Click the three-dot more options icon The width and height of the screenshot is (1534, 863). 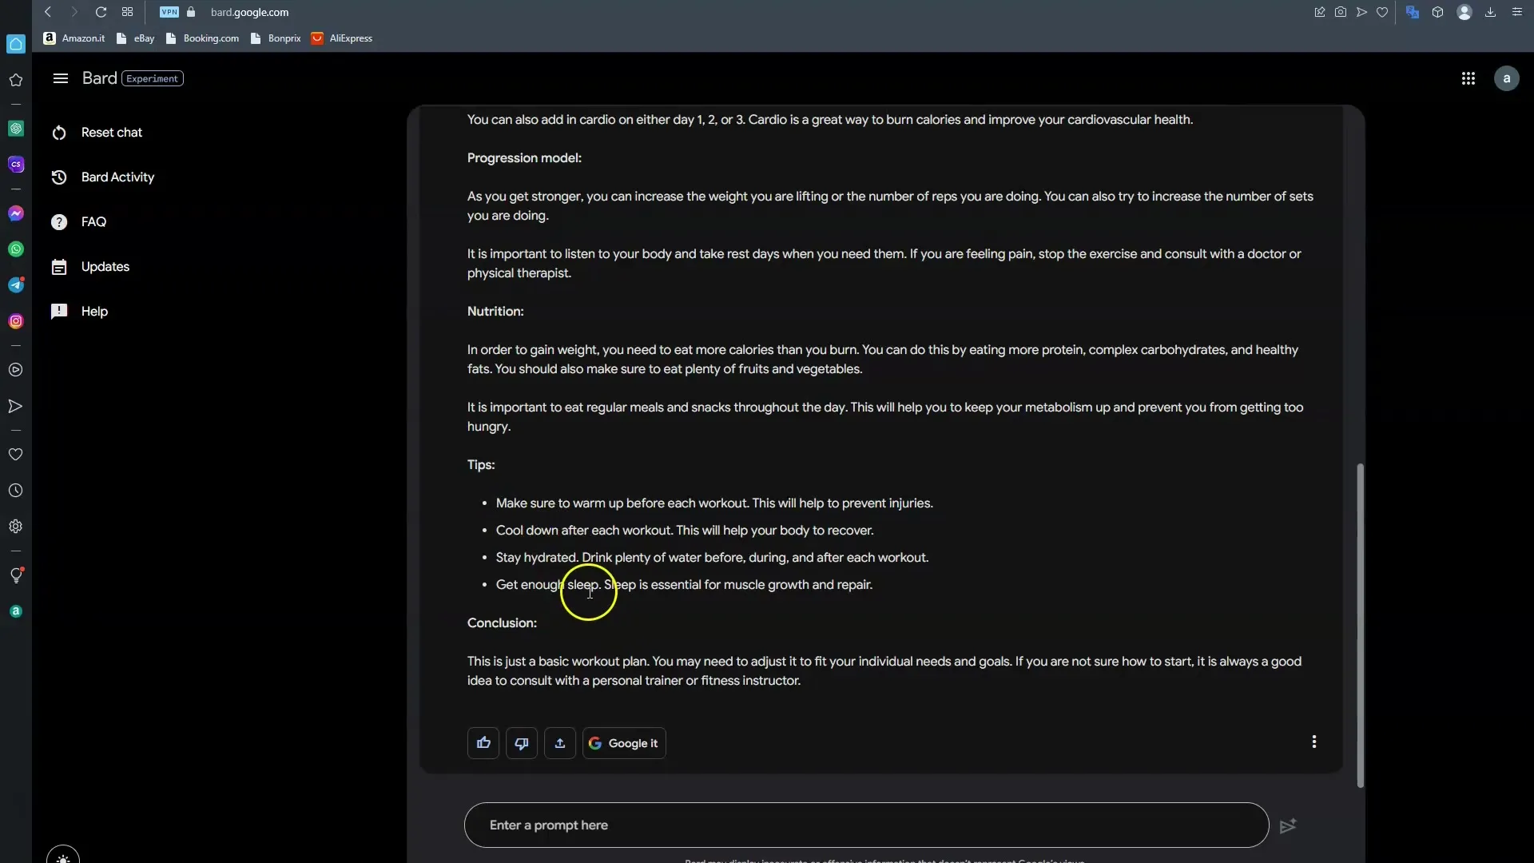[x=1313, y=742]
